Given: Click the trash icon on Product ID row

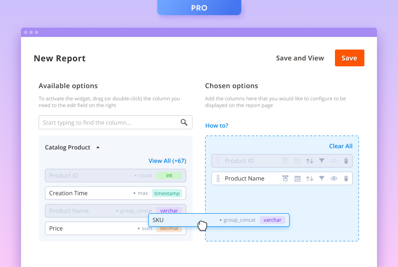Looking at the screenshot, I should 346,161.
